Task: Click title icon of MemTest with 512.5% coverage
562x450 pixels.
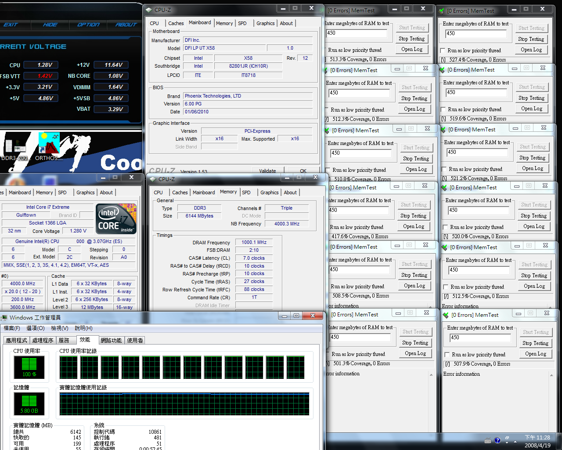Action: (445, 247)
